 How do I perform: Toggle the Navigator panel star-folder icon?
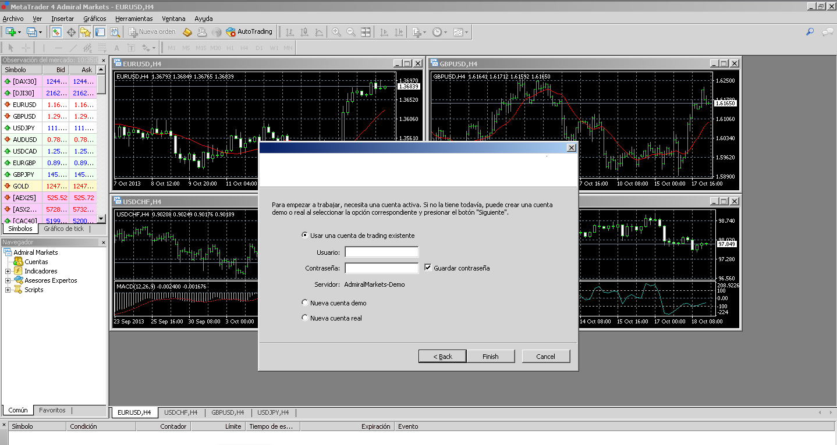pyautogui.click(x=86, y=32)
